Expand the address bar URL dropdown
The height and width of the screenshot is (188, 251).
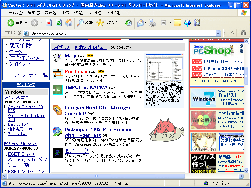pyautogui.click(x=218, y=33)
